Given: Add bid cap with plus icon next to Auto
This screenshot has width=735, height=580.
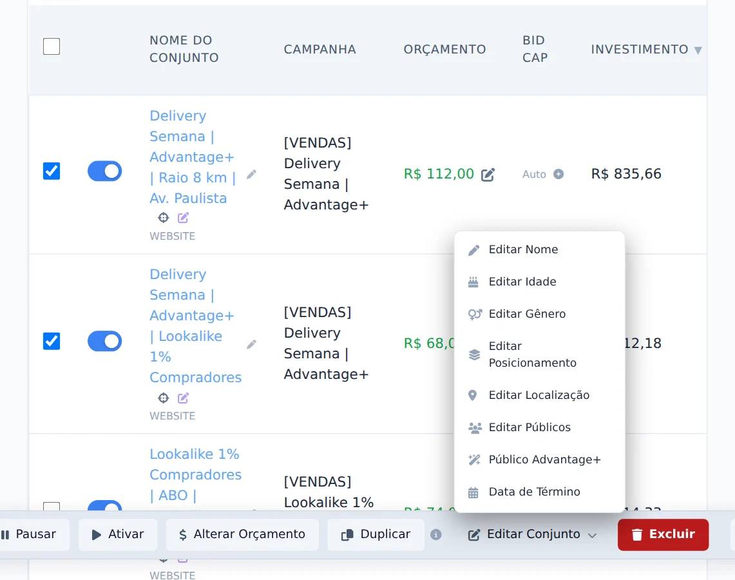Looking at the screenshot, I should tap(558, 174).
